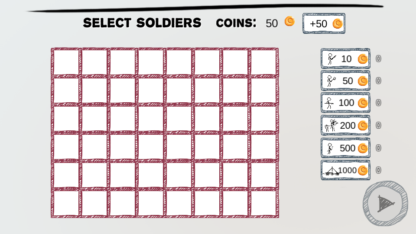Screen dimensions: 416x234
Task: Buy the 100-coin spear soldier
Action: pos(345,103)
